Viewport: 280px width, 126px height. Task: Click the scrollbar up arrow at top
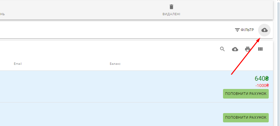pos(278,1)
